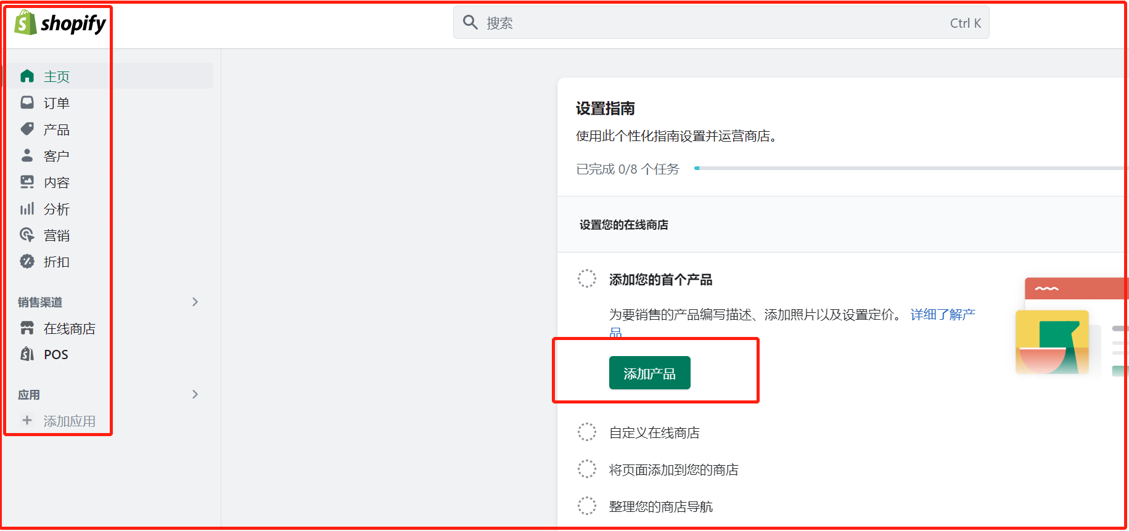Click the Online Store storefront icon
Image resolution: width=1129 pixels, height=531 pixels.
click(27, 328)
